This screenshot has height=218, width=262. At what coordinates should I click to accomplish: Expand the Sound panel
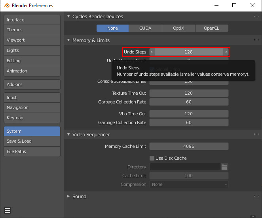pyautogui.click(x=68, y=196)
